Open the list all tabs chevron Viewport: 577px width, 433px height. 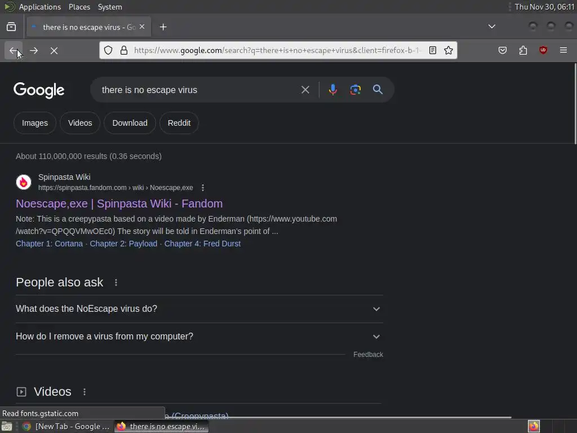[x=491, y=26]
